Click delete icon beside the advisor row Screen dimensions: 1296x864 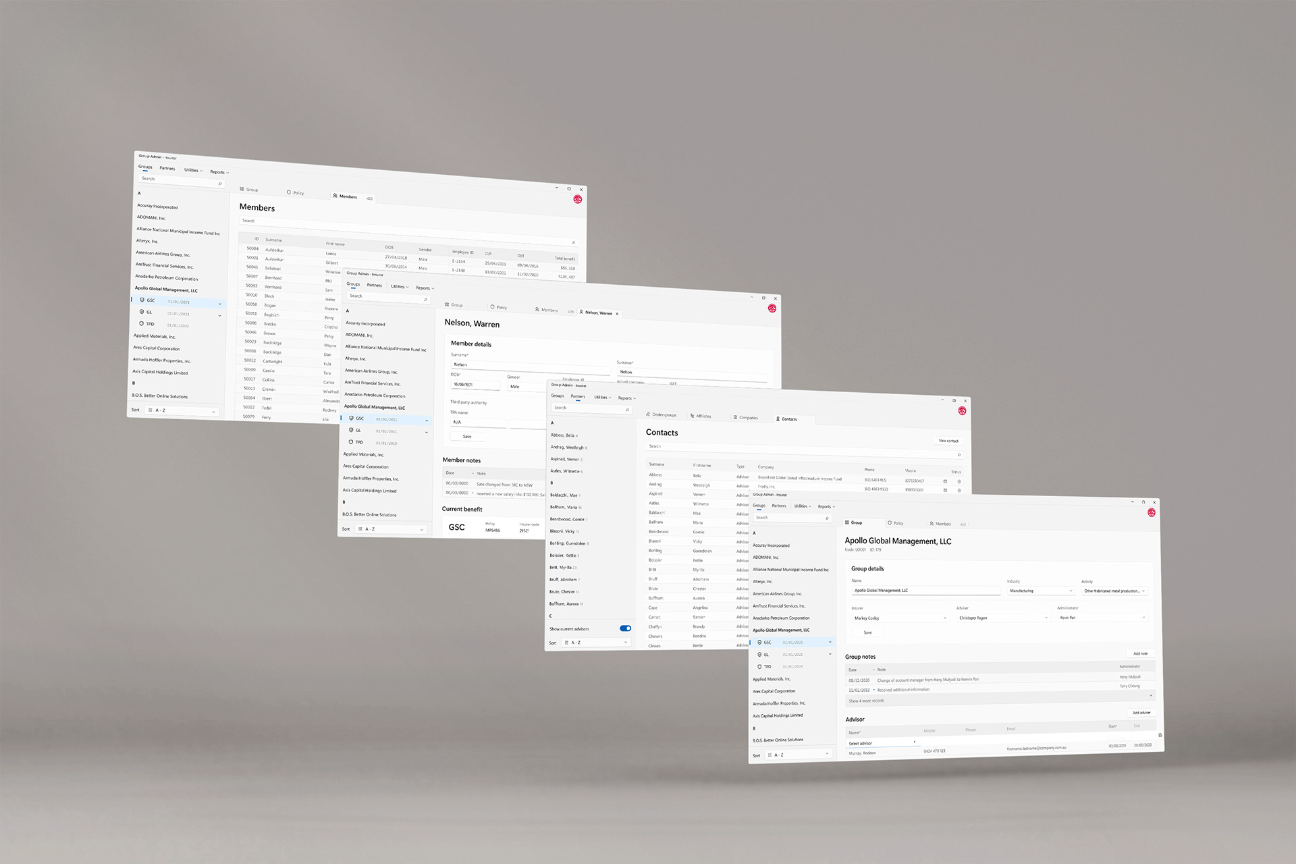point(1160,735)
